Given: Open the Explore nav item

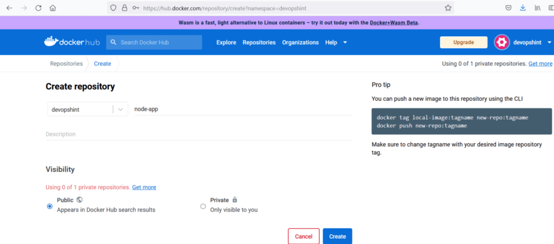Looking at the screenshot, I should click(x=226, y=42).
